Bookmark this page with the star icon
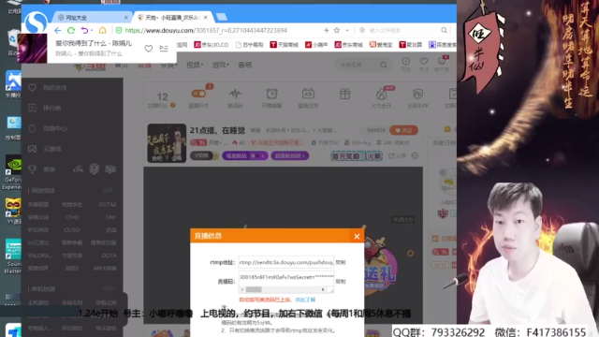 click(x=337, y=30)
